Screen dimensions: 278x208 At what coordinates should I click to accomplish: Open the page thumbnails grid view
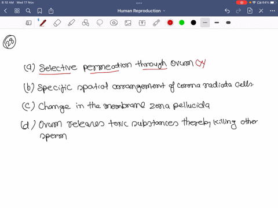[17, 11]
